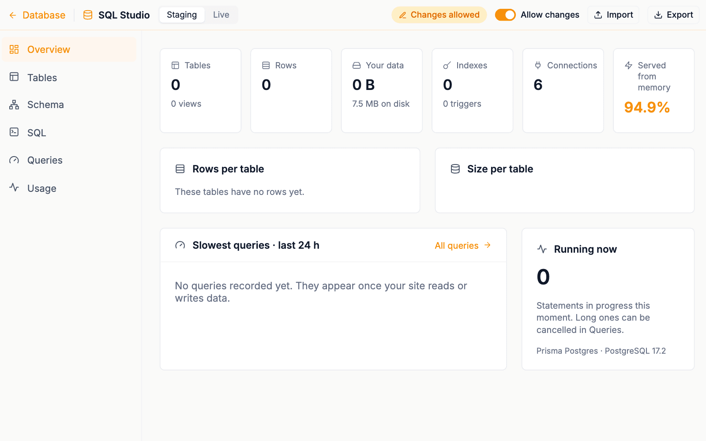
Task: Click the upload icon on Import button
Action: tap(598, 15)
